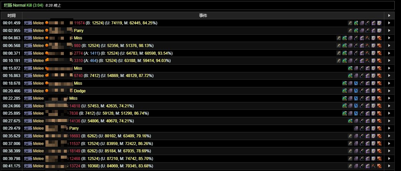Image resolution: width=401 pixels, height=171 pixels.
Task: Click the green buff icon in the 00:10.191 row
Action: (x=345, y=61)
